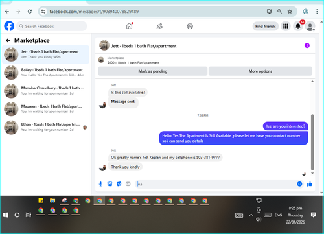Open the Maureen conversation
Viewport: 324px width, 234px height.
45,109
